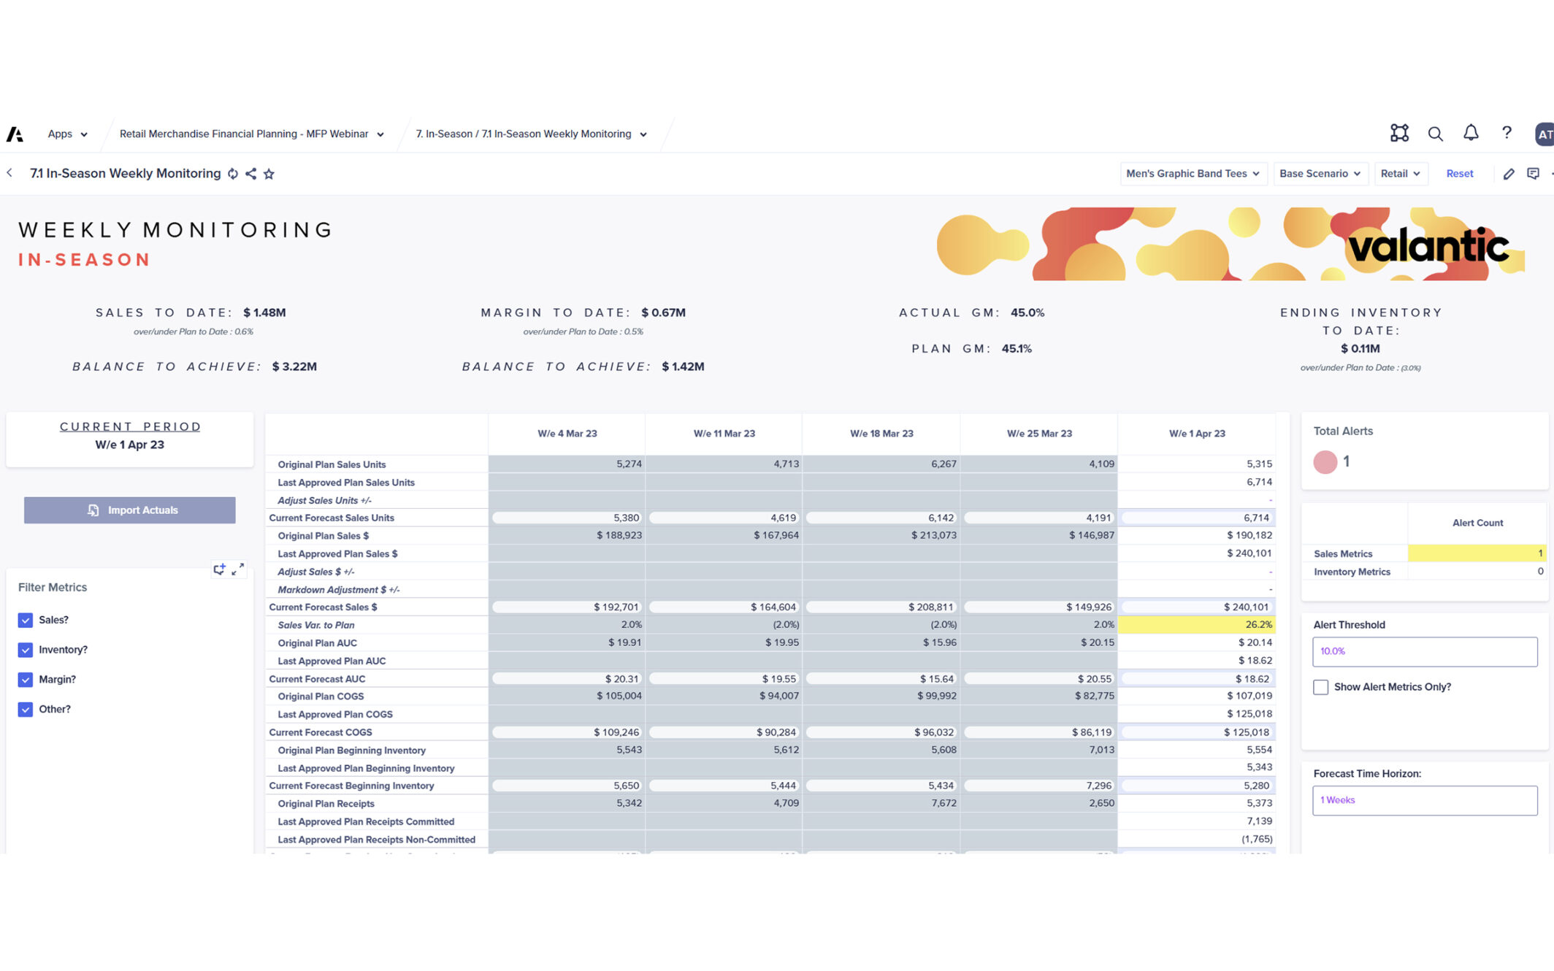
Task: Open the Base Scenario selector
Action: [1320, 174]
